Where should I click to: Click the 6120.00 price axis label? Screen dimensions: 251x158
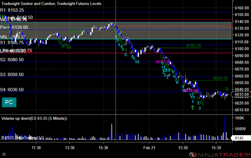[x=242, y=35]
